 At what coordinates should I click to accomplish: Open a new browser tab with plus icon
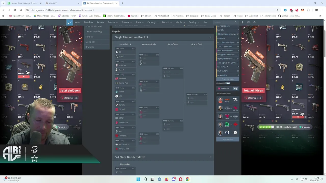tap(122, 3)
